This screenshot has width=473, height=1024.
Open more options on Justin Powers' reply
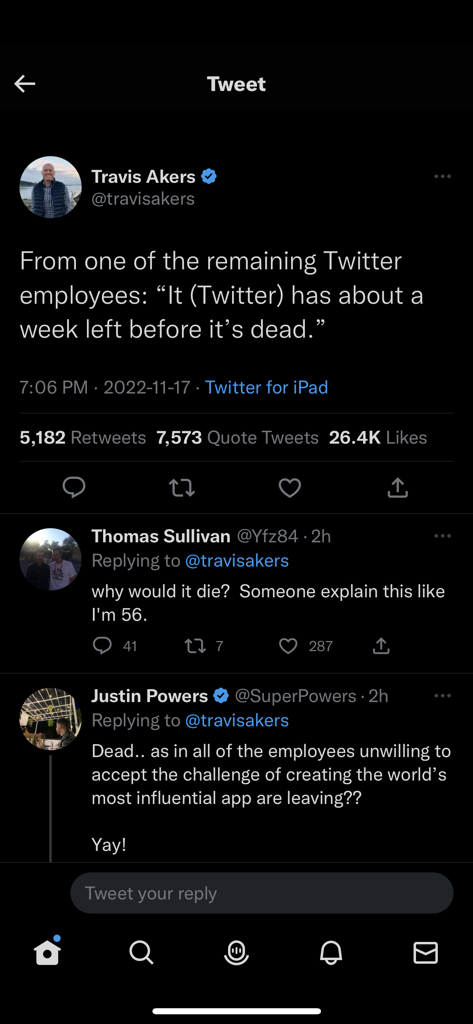pyautogui.click(x=442, y=696)
